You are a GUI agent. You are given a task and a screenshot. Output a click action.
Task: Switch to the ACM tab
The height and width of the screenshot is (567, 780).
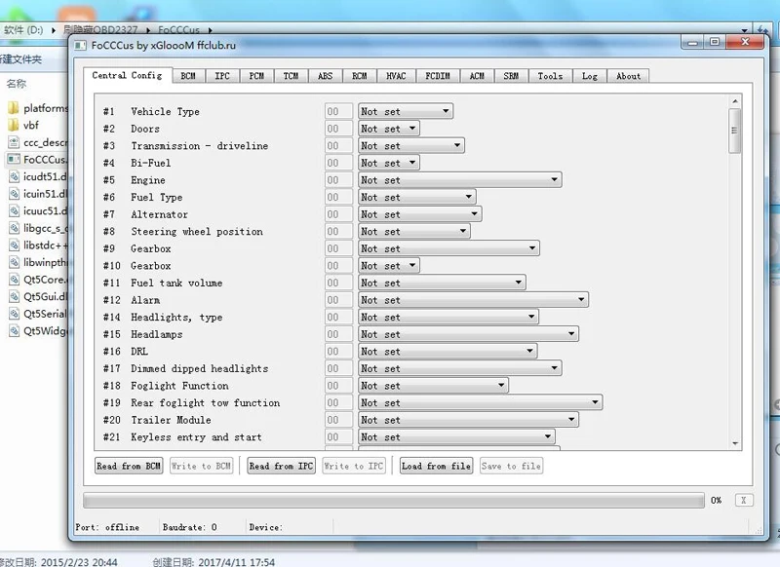pyautogui.click(x=477, y=76)
